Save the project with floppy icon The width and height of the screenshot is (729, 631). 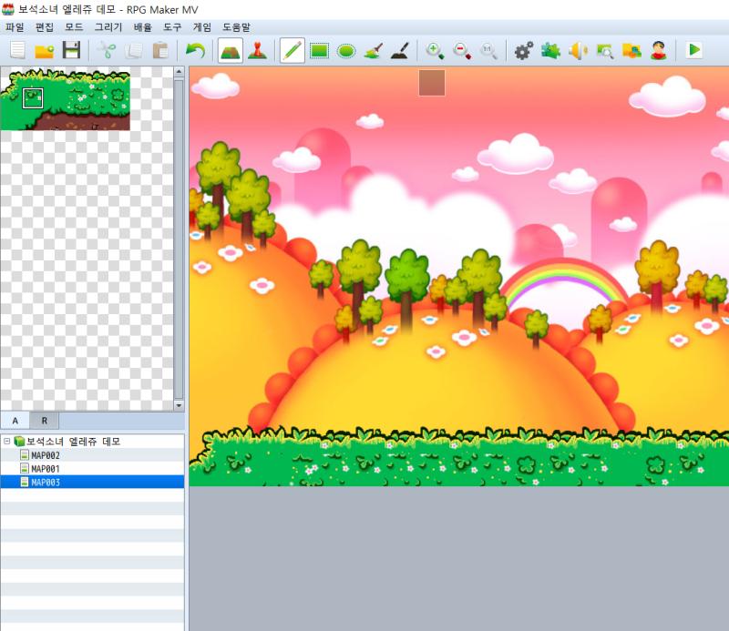tap(71, 50)
